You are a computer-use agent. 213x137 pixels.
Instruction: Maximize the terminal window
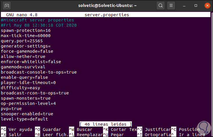click(196, 6)
